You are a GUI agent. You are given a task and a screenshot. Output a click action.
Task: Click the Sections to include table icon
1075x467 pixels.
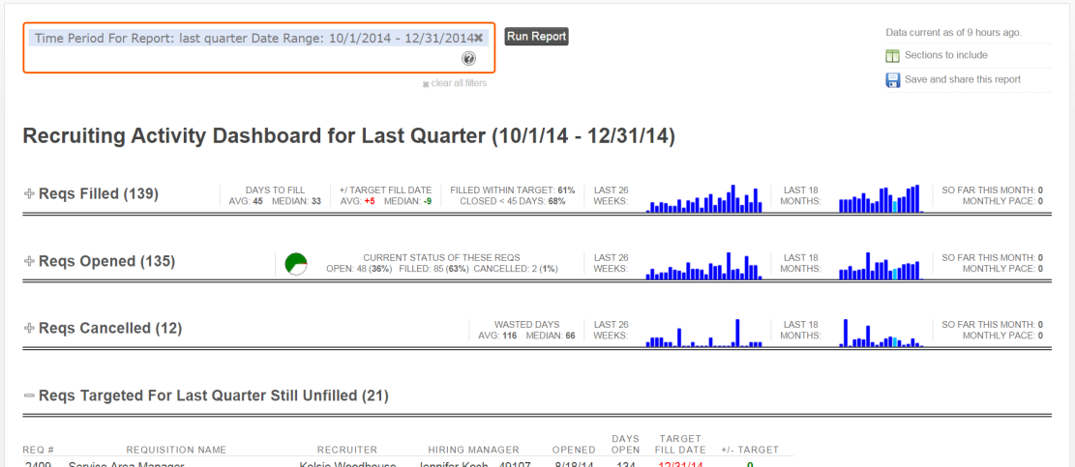(893, 55)
